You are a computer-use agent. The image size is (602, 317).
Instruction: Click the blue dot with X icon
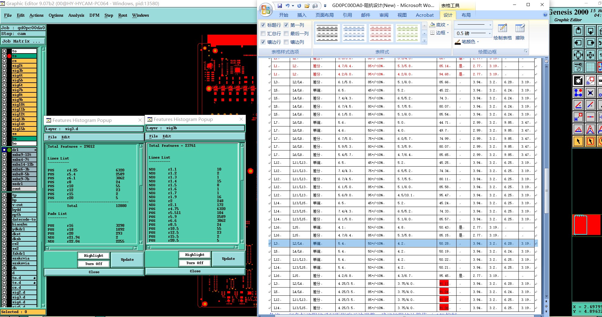[x=590, y=93]
